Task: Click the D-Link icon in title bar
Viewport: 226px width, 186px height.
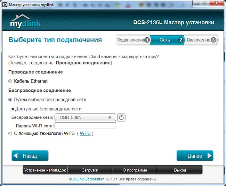Action: pos(4,3)
